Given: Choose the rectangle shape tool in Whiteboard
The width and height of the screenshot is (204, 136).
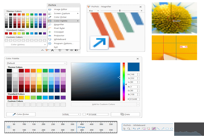Looking at the screenshot, I should (x=167, y=129).
